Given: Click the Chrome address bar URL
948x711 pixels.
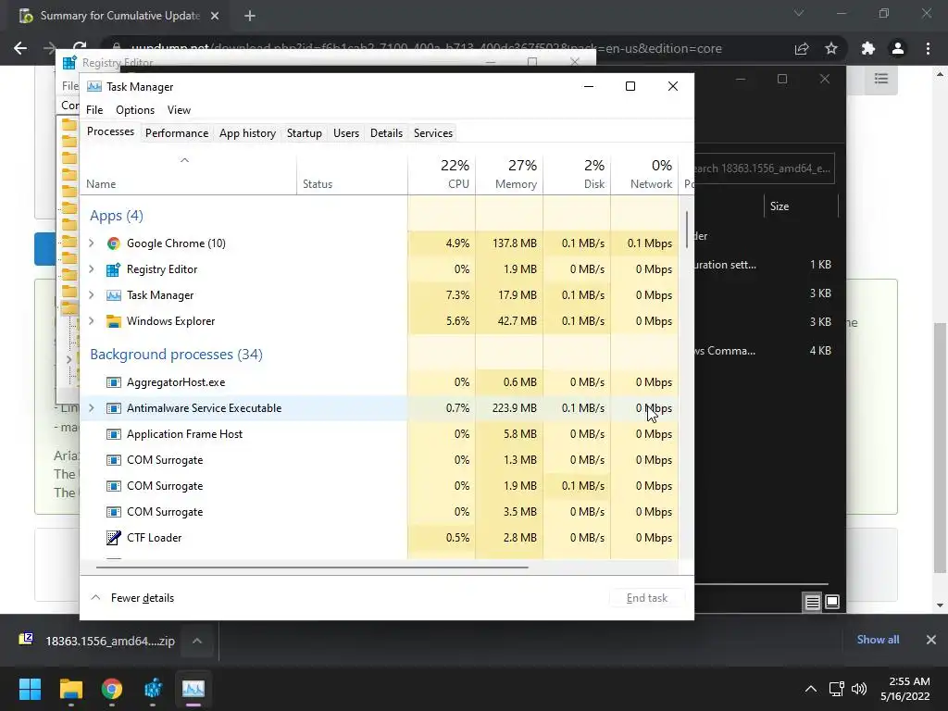Looking at the screenshot, I should coord(426,48).
